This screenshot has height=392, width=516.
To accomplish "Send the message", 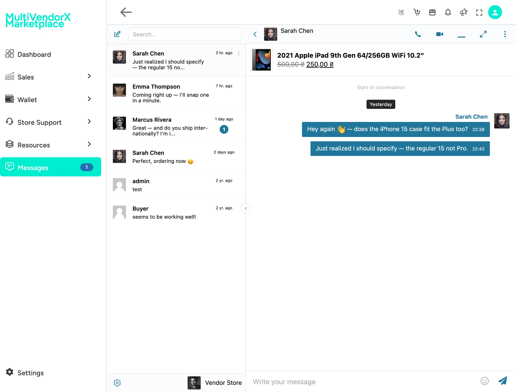I will 502,381.
